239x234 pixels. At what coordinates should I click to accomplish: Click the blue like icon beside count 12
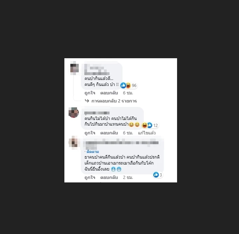point(150,125)
